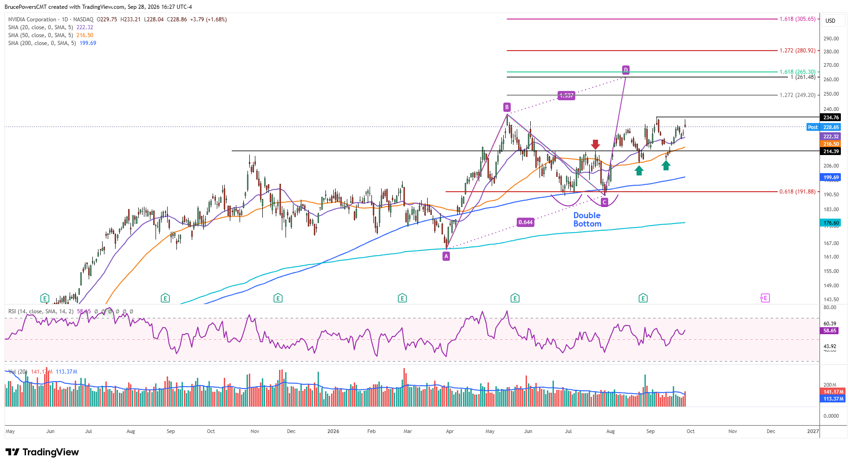Click the 1.618 (265.30) Fibonacci label
Image resolution: width=852 pixels, height=466 pixels.
click(x=797, y=72)
